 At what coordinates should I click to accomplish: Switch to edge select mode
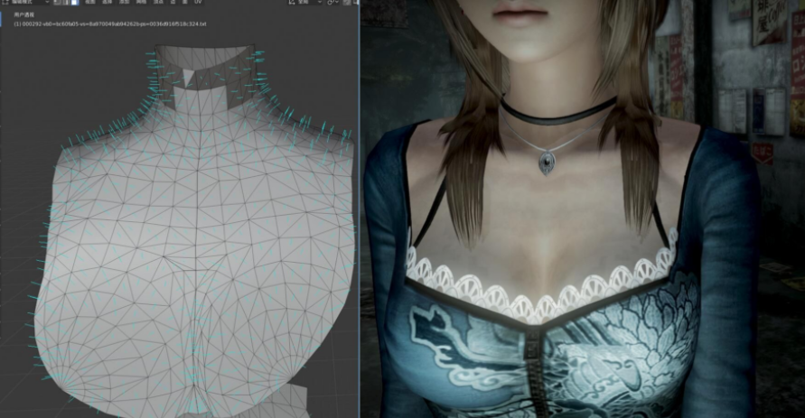[x=66, y=2]
